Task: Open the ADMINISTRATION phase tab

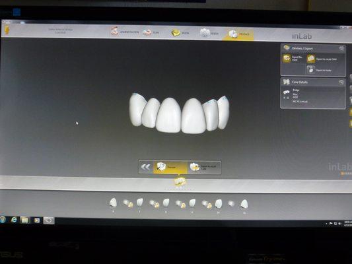Action: click(x=125, y=32)
